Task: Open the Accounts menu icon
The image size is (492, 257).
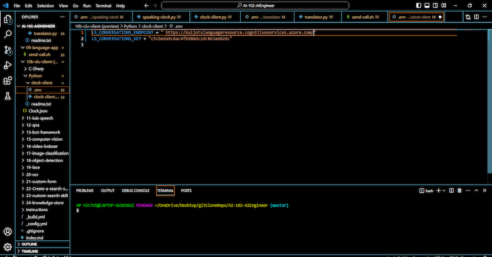Action: 8,232
